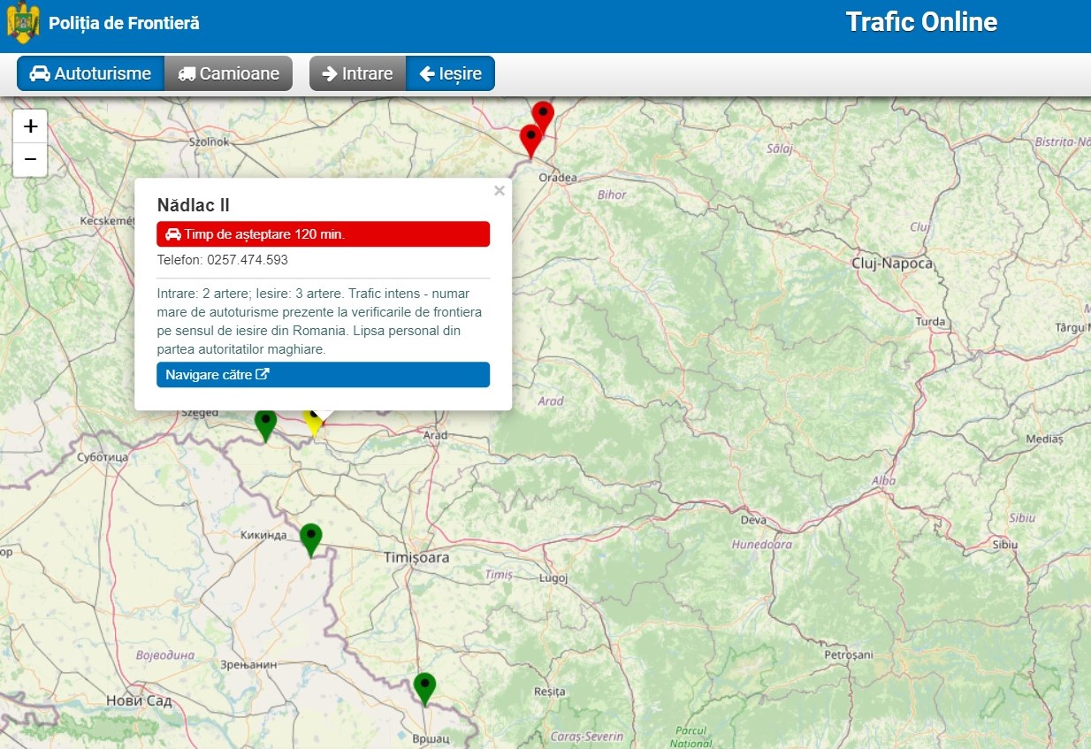
Task: Zoom out of the map
Action: (x=30, y=159)
